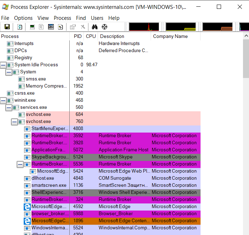249x235 pixels.
Task: Click the icon beside dllhost.exe 4848
Action: [27, 179]
